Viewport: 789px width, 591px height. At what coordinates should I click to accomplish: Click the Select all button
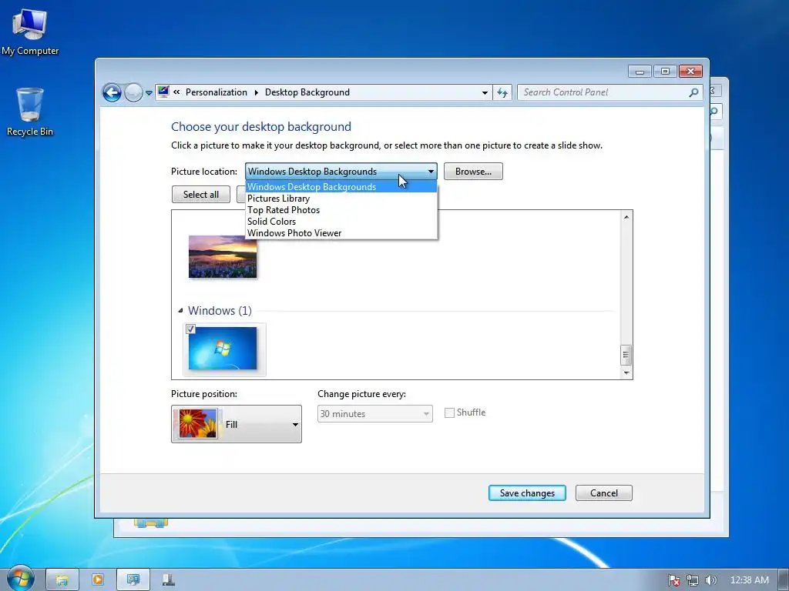tap(201, 195)
